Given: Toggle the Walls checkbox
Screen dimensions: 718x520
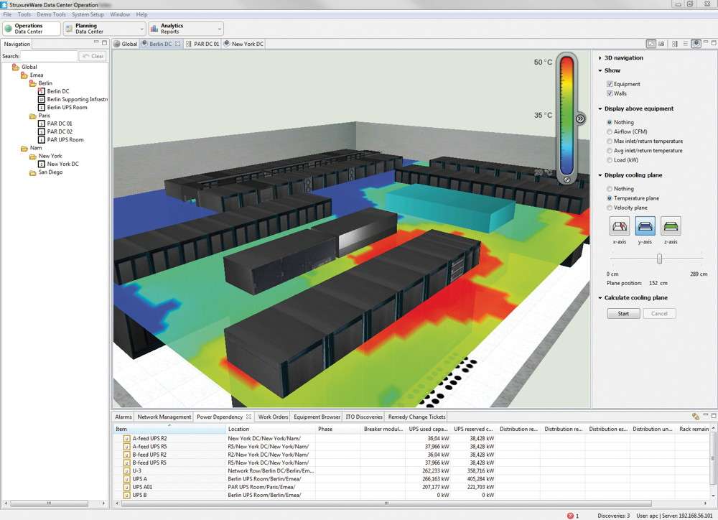Looking at the screenshot, I should point(610,93).
